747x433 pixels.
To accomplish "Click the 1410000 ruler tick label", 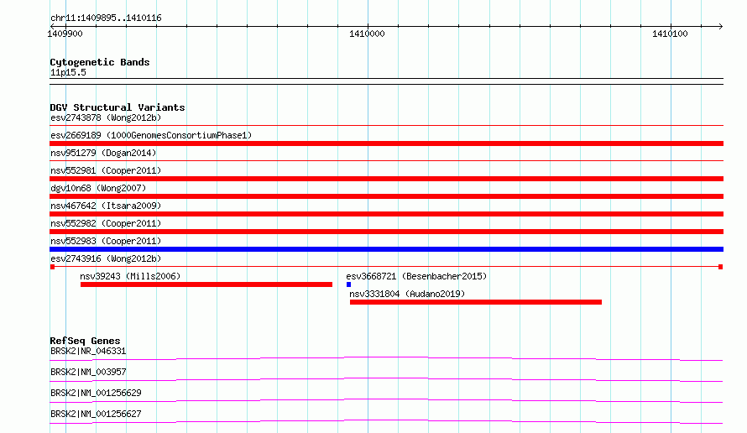I will pyautogui.click(x=367, y=34).
